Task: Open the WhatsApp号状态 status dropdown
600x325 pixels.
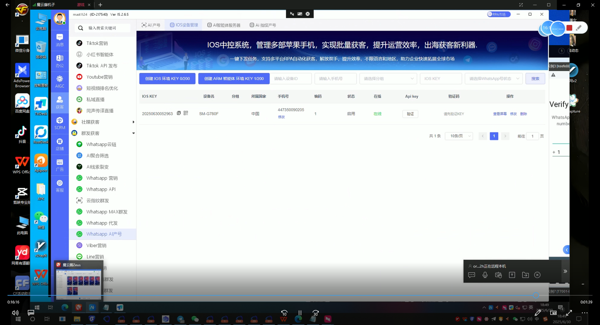Action: coord(493,79)
